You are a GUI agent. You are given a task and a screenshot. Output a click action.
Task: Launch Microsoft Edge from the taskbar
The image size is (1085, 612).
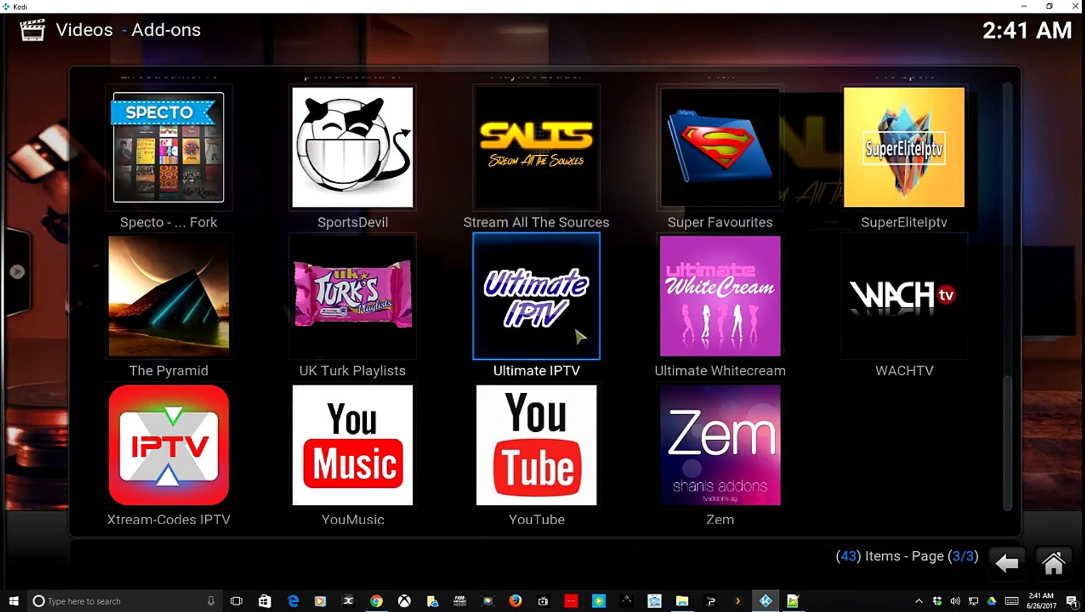(293, 601)
